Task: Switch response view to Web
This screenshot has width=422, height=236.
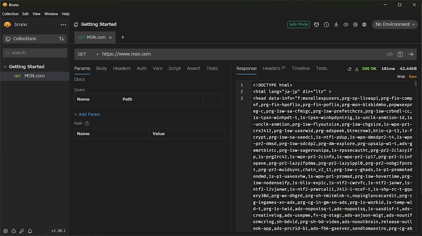Action: [x=401, y=76]
